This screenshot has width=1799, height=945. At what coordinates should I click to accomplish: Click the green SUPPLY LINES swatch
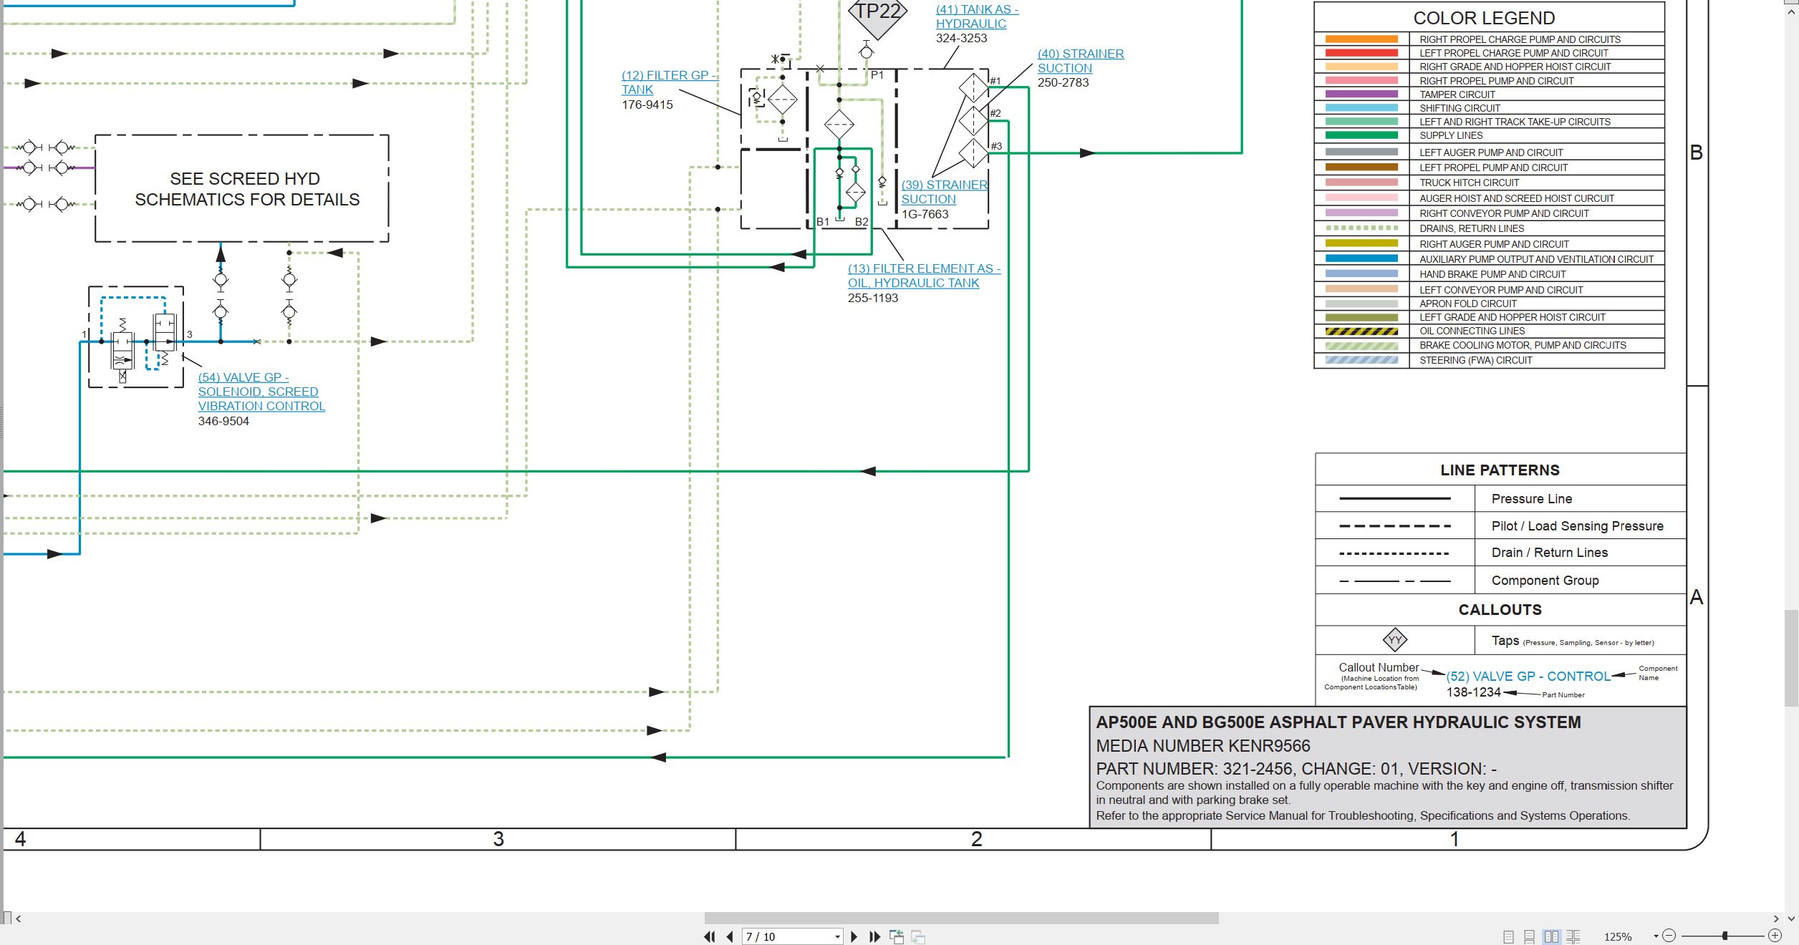(1361, 135)
